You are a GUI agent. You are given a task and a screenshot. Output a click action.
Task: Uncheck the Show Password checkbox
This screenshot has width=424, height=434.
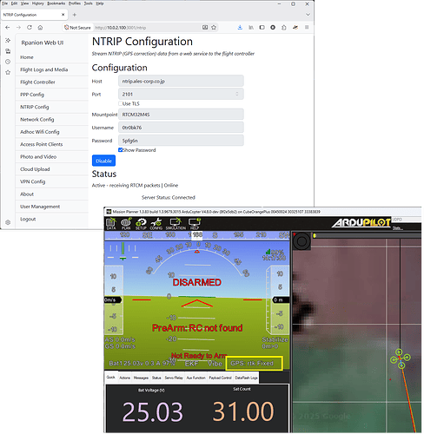pyautogui.click(x=120, y=150)
